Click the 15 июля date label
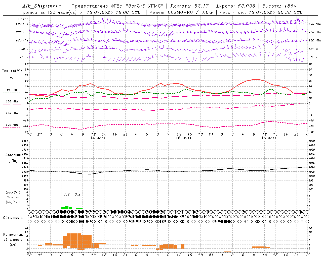322x257 pixels. pyautogui.click(x=183, y=138)
